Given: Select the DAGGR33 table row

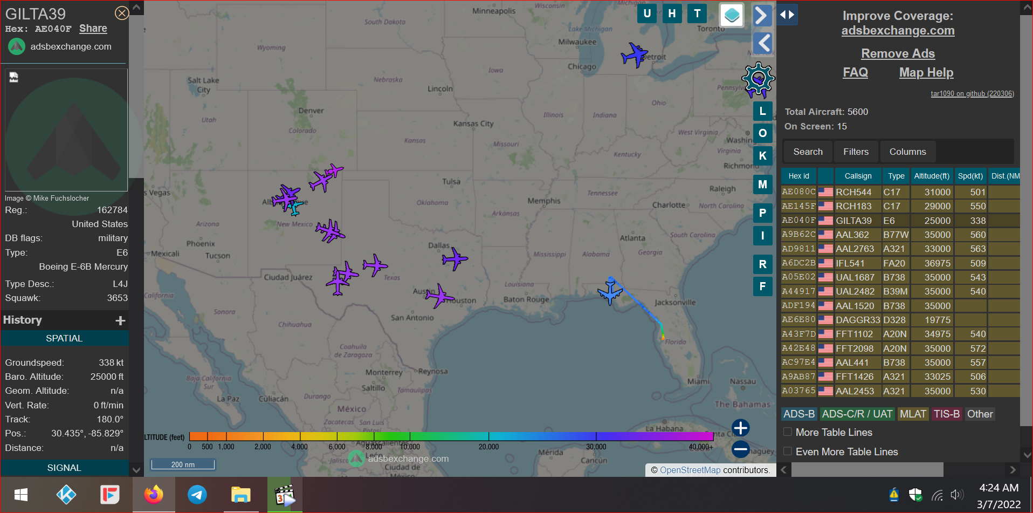Looking at the screenshot, I should tap(900, 320).
